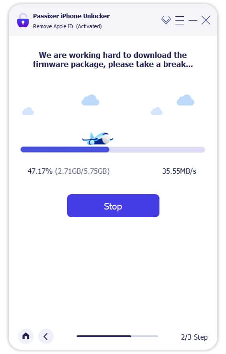Click the step progress indicator at bottom
The height and width of the screenshot is (354, 226).
(117, 336)
